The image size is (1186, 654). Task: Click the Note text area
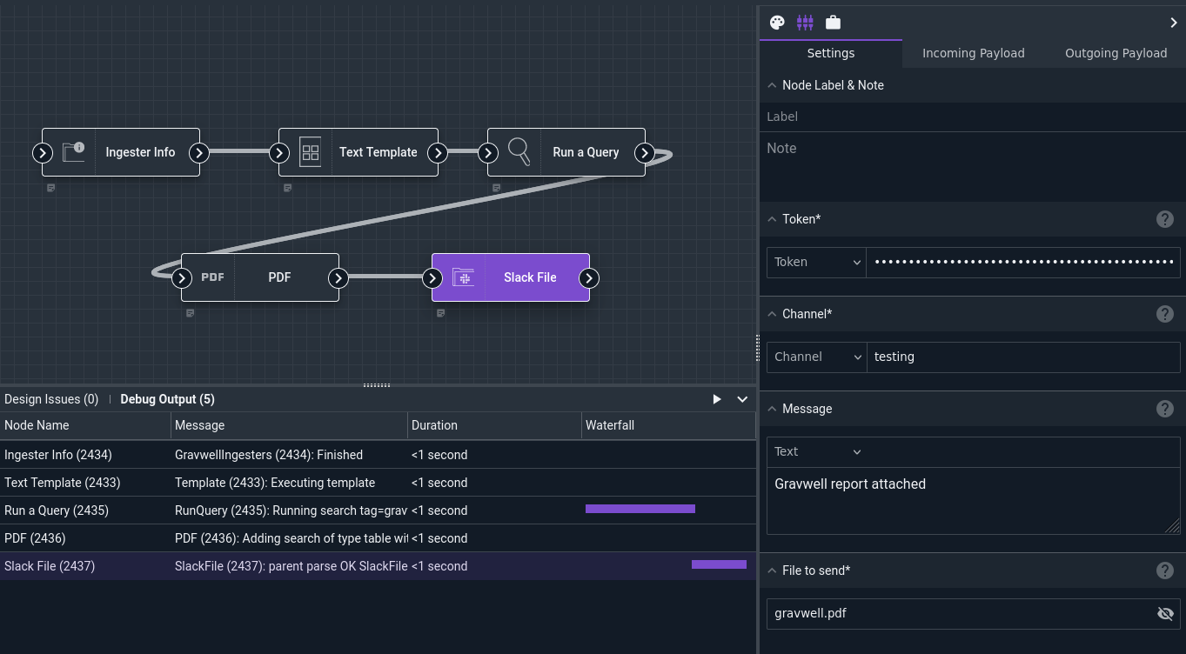pyautogui.click(x=973, y=166)
